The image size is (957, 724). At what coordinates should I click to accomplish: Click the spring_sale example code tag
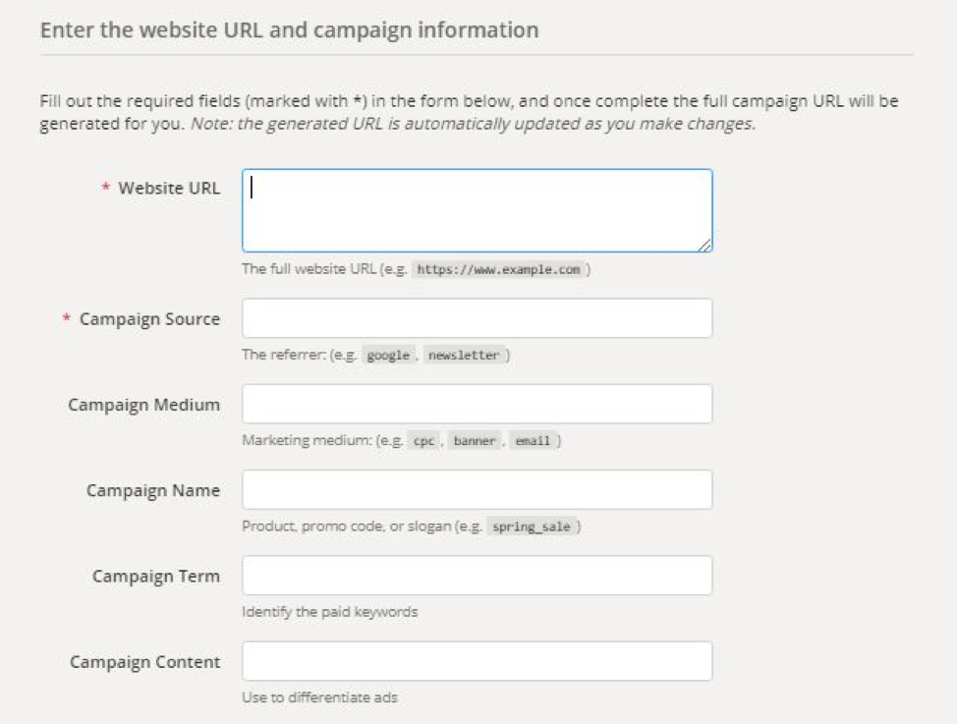point(531,527)
